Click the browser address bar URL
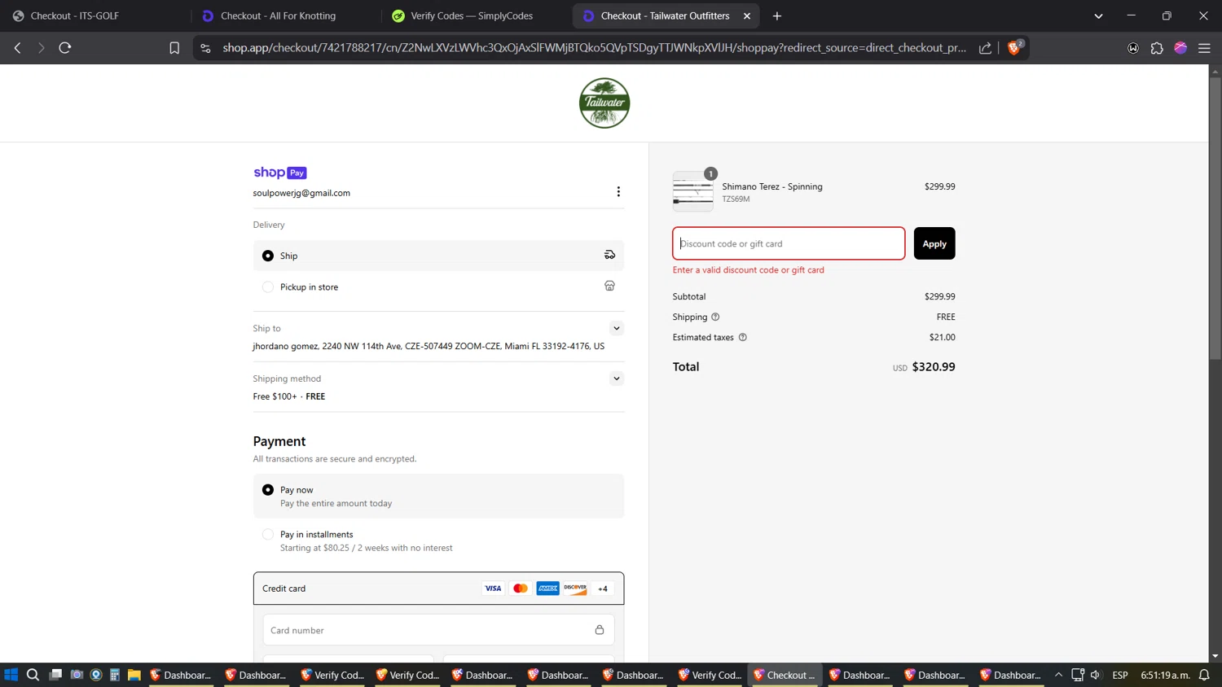This screenshot has height=687, width=1222. (595, 48)
